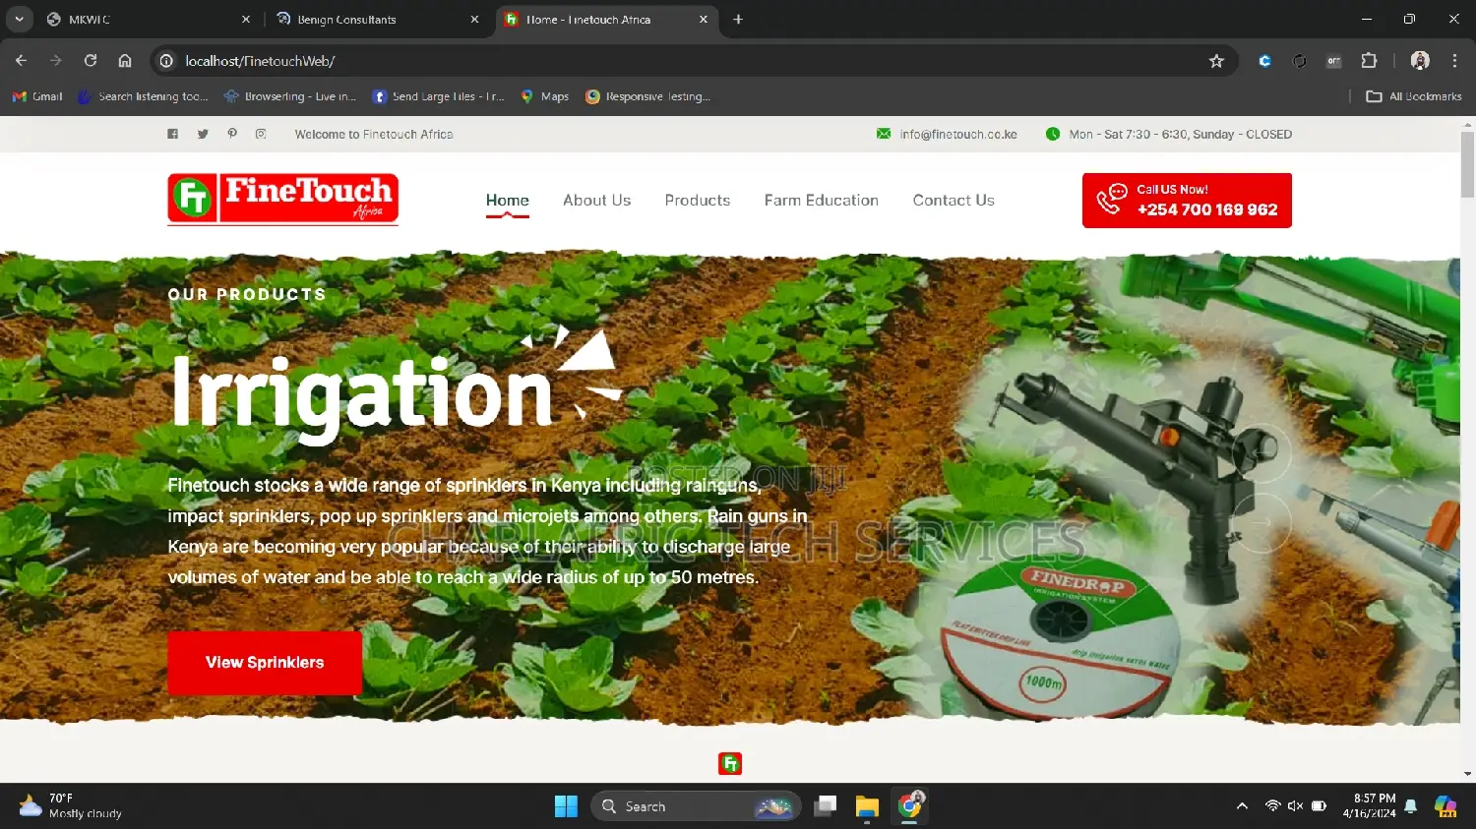The image size is (1476, 829).
Task: Bookmark this page with the star
Action: point(1216,61)
